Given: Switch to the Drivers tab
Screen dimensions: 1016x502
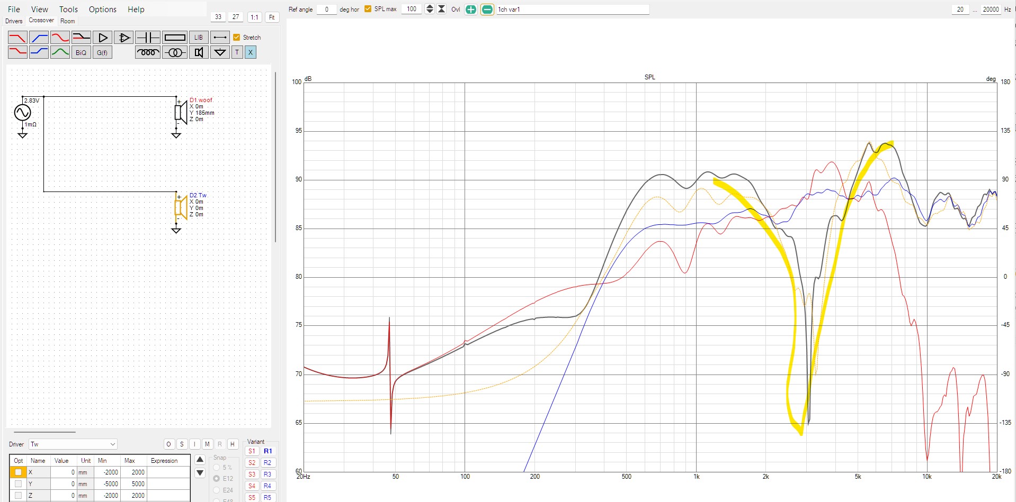Looking at the screenshot, I should pos(14,21).
